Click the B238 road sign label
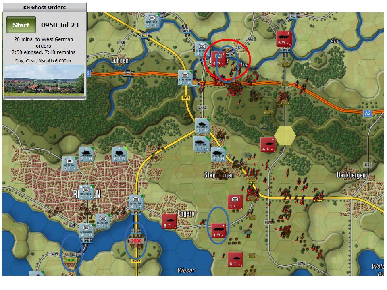This screenshot has width=387, height=290. [x=136, y=261]
